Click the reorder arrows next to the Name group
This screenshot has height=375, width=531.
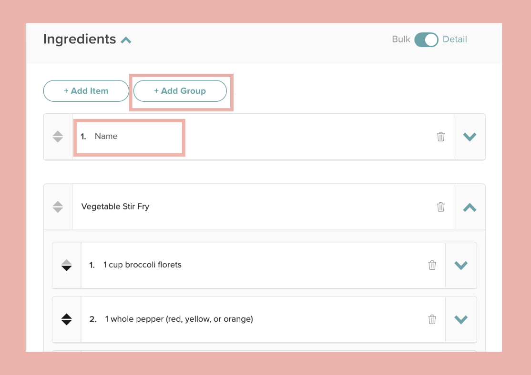(58, 137)
